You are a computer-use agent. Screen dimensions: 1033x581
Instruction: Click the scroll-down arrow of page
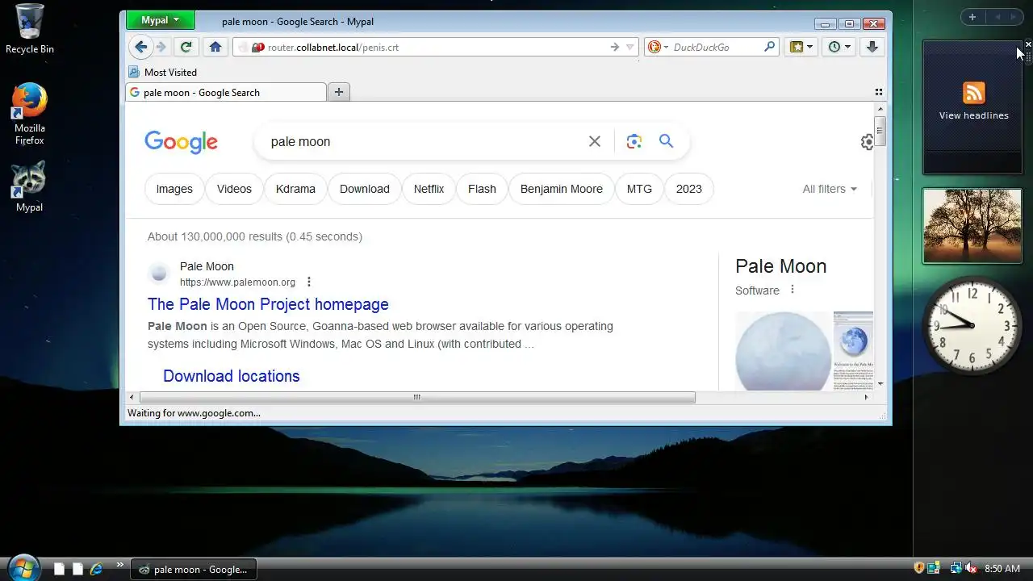(x=880, y=383)
